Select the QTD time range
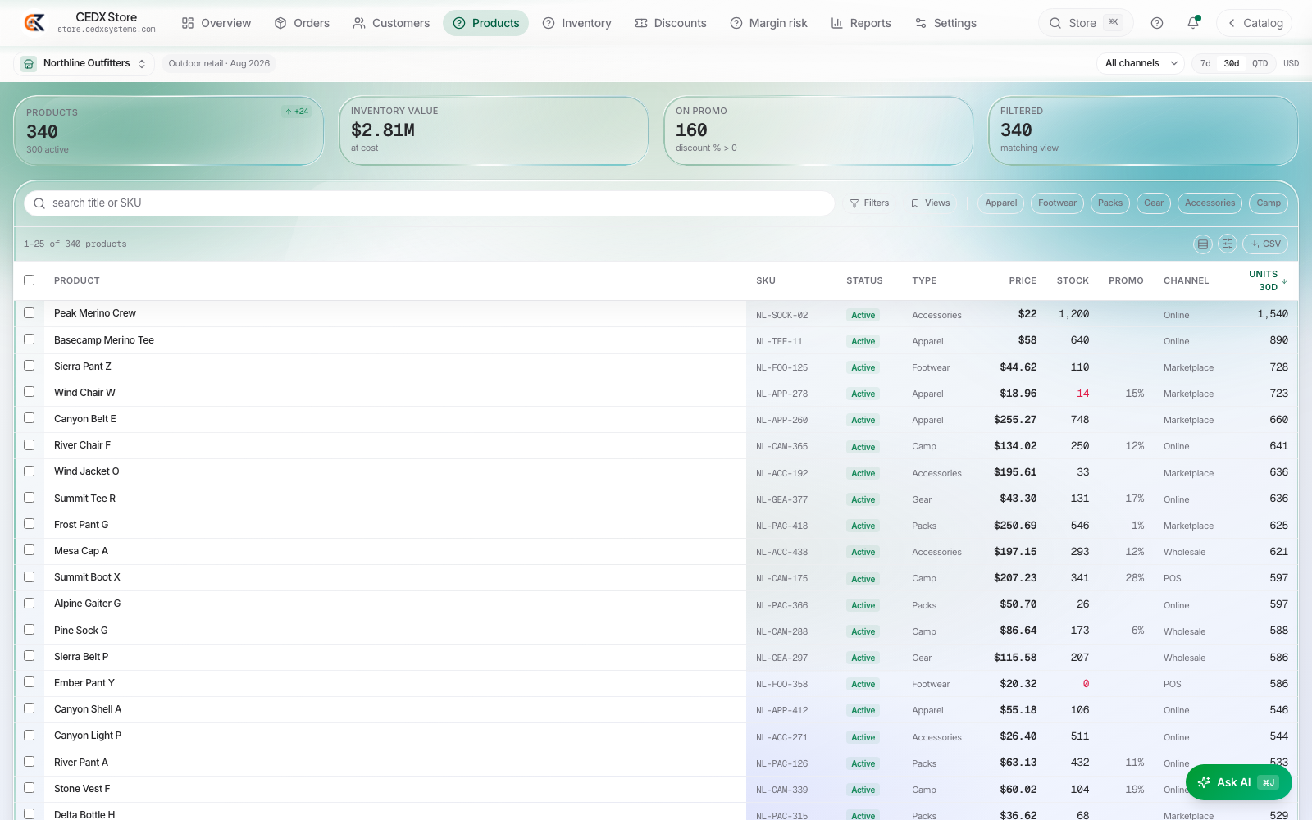The height and width of the screenshot is (820, 1312). (1260, 63)
